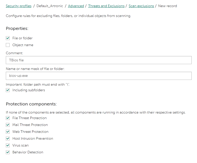
Task: Uncheck File Threat Protection component
Action: (8, 118)
